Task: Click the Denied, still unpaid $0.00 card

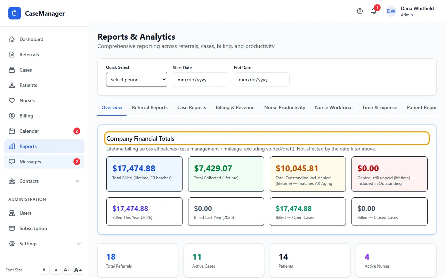Action: click(x=389, y=174)
